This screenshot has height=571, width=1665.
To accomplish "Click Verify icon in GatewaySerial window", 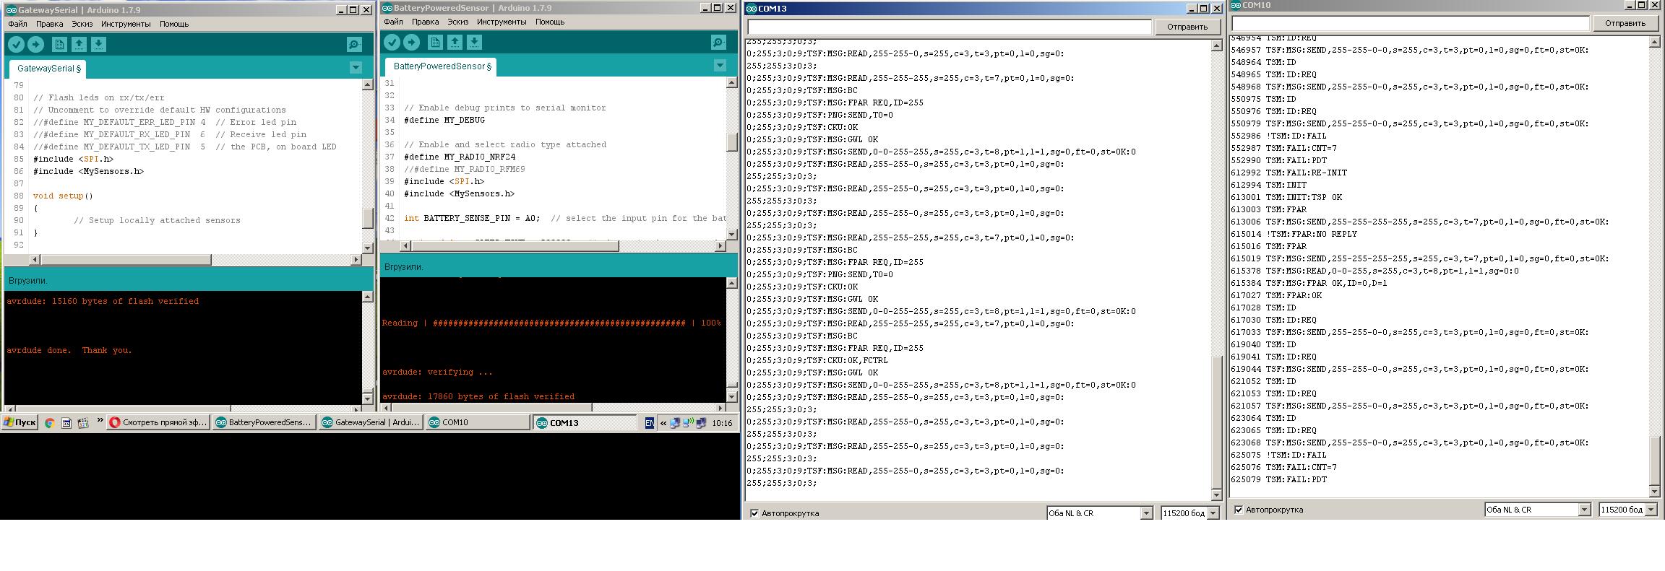I will (x=16, y=45).
